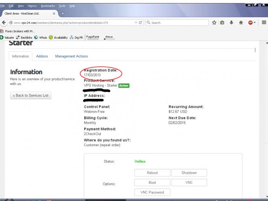Open the History menu
This screenshot has height=201, width=268.
(x=32, y=6)
